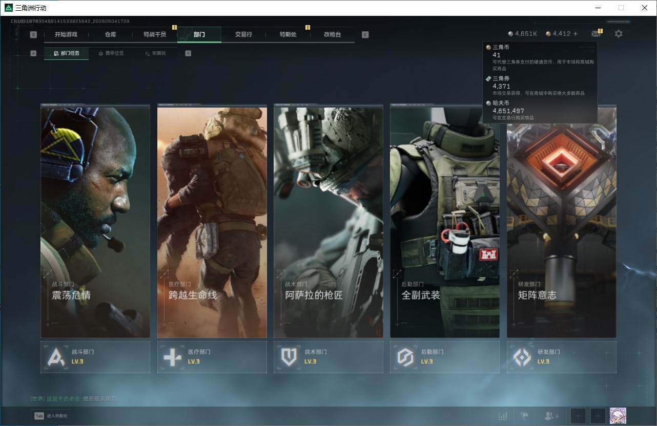657x426 pixels.
Task: Click the 三角洲行动 app logo in title bar
Action: [x=8, y=8]
